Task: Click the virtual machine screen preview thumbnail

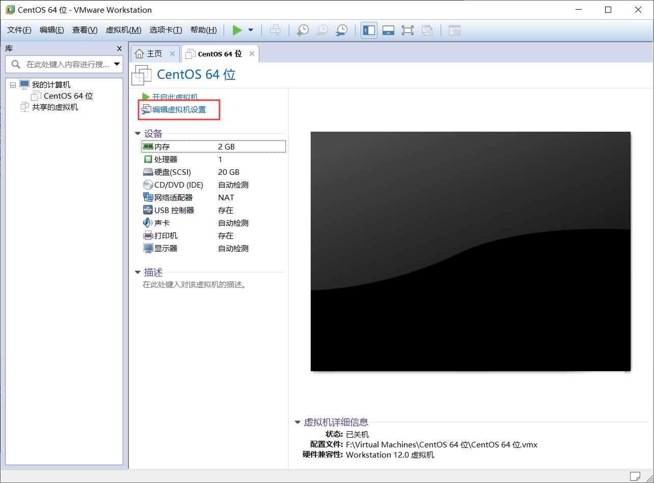Action: [471, 251]
